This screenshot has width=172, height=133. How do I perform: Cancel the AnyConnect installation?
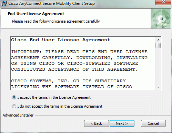coord(153,123)
